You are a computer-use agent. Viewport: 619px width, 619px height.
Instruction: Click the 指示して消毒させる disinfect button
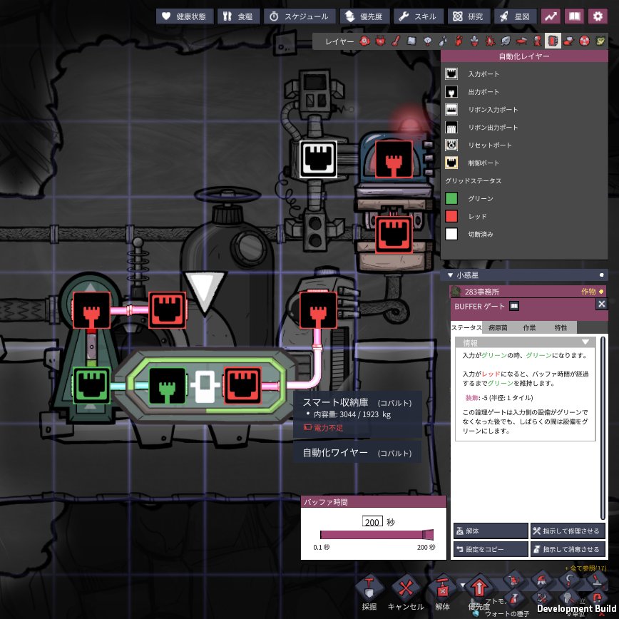567,549
